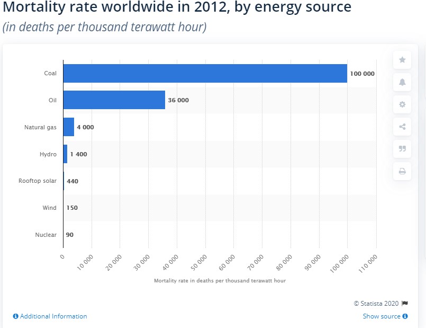This screenshot has height=328, width=426.
Task: Click the 100 000 value label
Action: [x=362, y=74]
